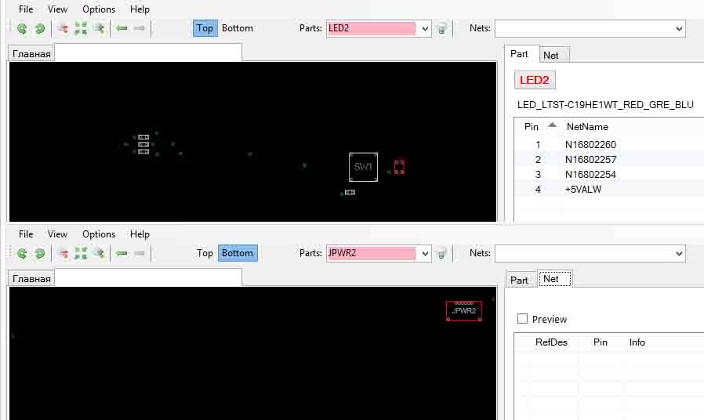Click the second green rotate icon in the upper toolbar
The width and height of the screenshot is (704, 420).
[x=40, y=29]
